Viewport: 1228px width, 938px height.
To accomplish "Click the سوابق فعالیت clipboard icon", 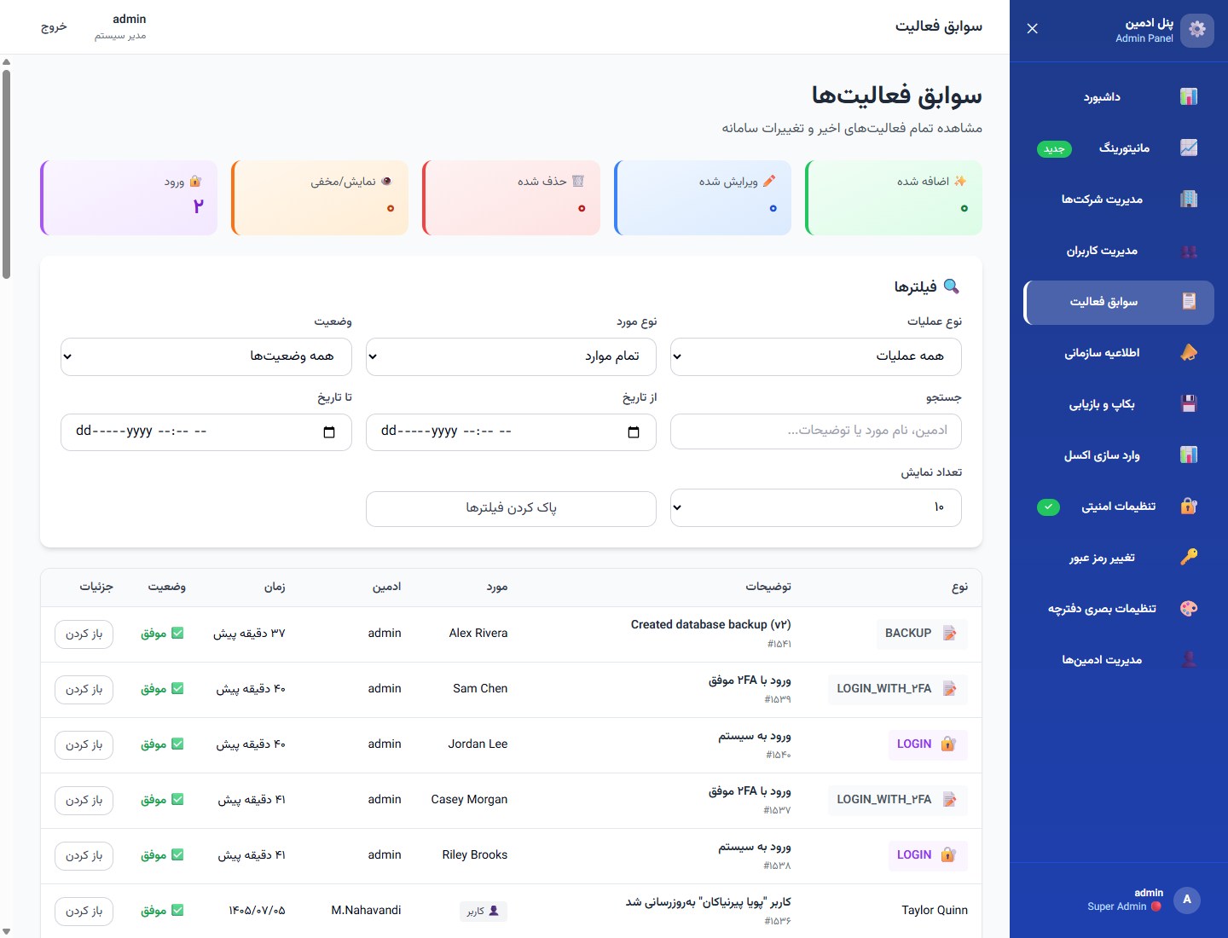I will [x=1189, y=302].
